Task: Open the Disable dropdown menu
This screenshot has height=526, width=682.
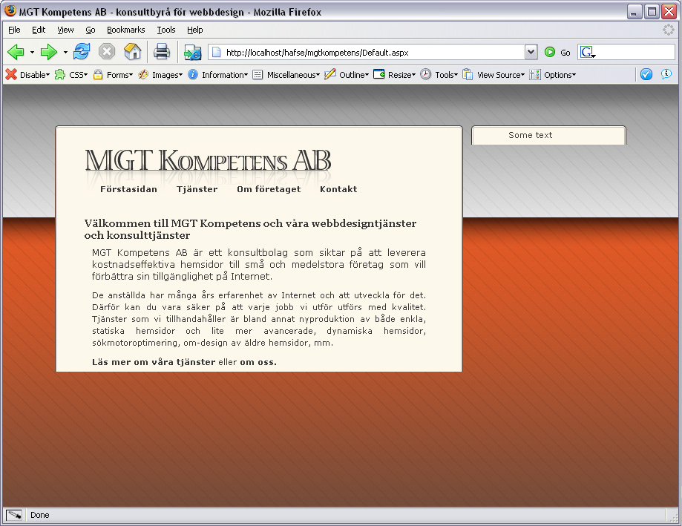Action: pos(35,75)
